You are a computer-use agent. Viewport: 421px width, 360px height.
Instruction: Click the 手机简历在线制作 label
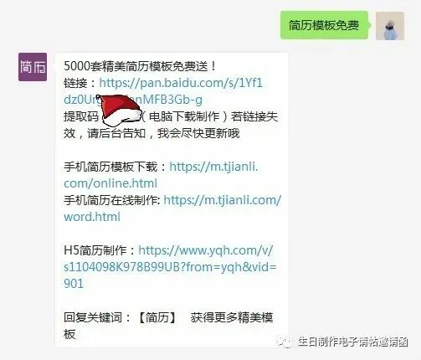tap(110, 200)
